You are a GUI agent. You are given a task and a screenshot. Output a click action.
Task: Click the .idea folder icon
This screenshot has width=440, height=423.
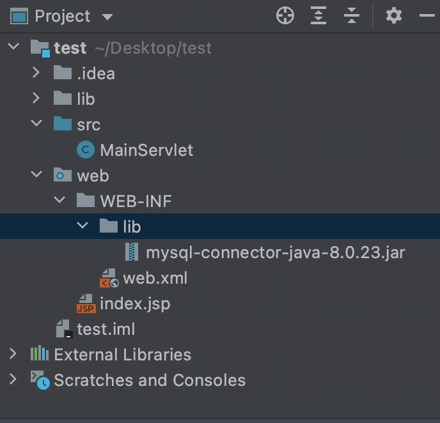click(x=63, y=73)
